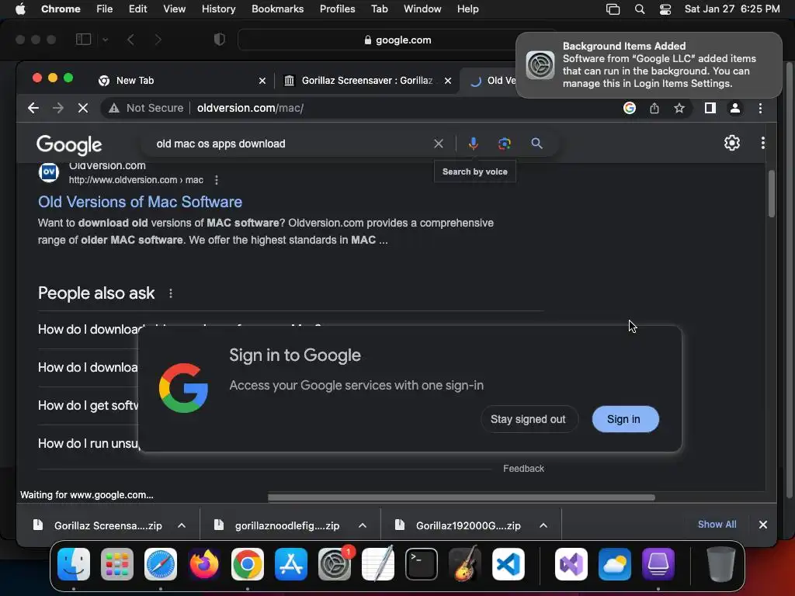Screen dimensions: 795x596
Task: Click the Chrome back arrow button
Action: pyautogui.click(x=33, y=108)
